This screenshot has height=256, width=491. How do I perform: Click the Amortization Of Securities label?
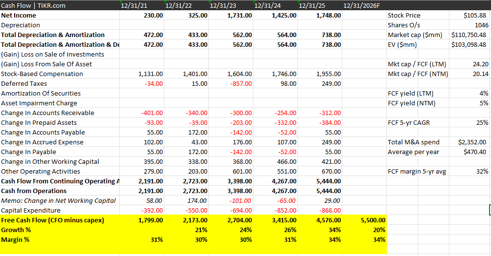coord(41,93)
